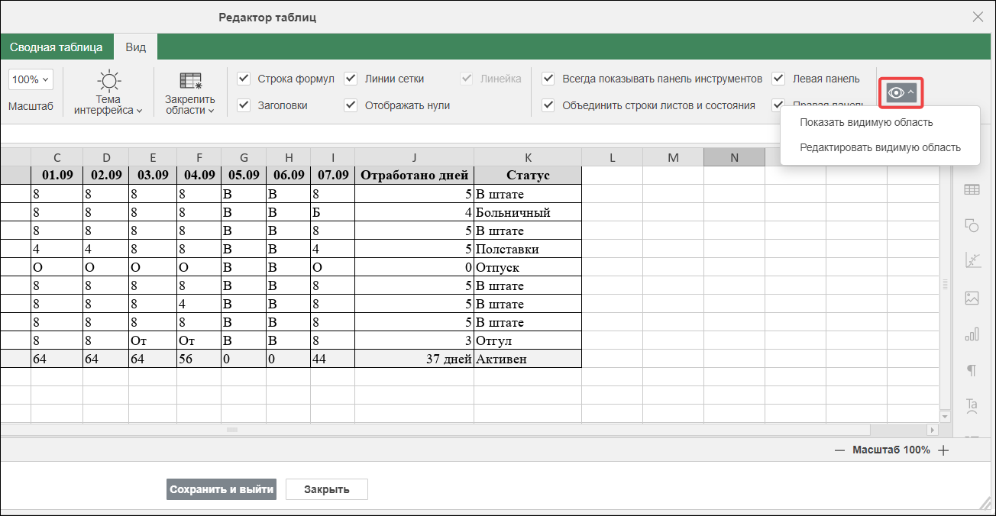Screen dimensions: 996x516
Task: Select the Активен cell
Action: 528,359
